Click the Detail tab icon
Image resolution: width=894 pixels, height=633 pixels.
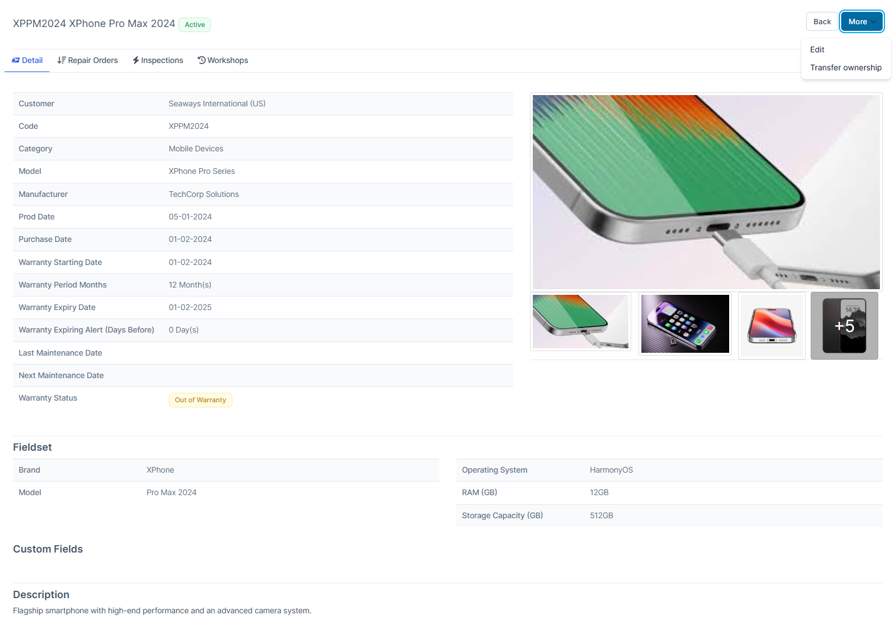click(x=16, y=60)
